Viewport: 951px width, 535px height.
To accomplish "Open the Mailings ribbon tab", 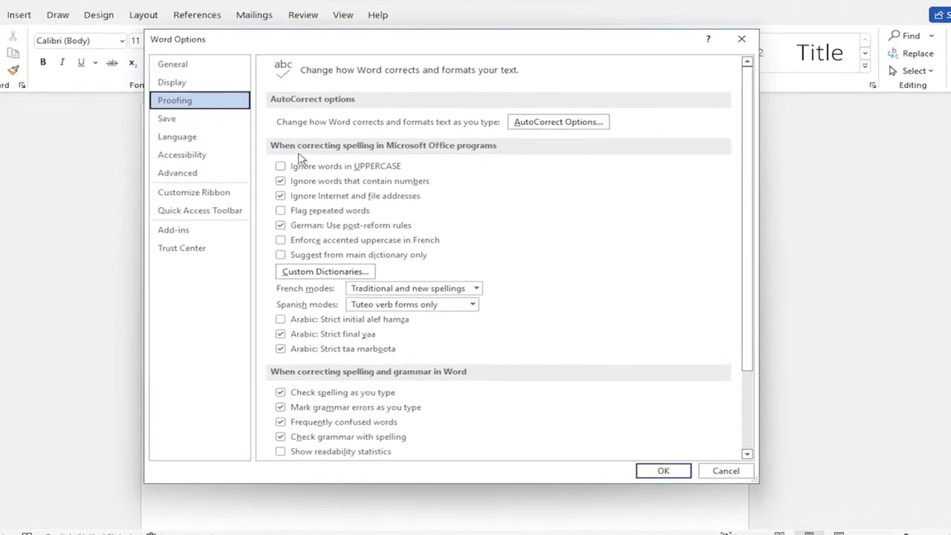I will point(254,15).
